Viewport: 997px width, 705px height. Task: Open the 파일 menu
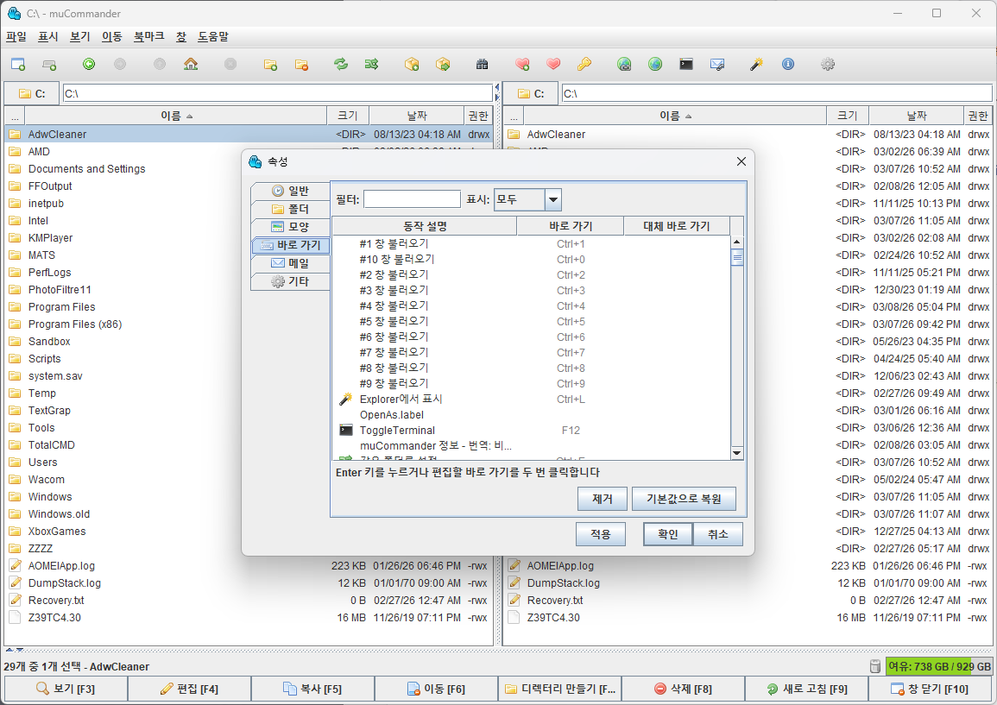16,37
